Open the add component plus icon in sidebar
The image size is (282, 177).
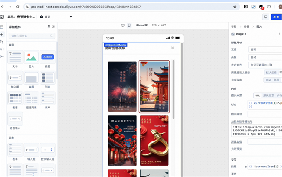[2, 34]
